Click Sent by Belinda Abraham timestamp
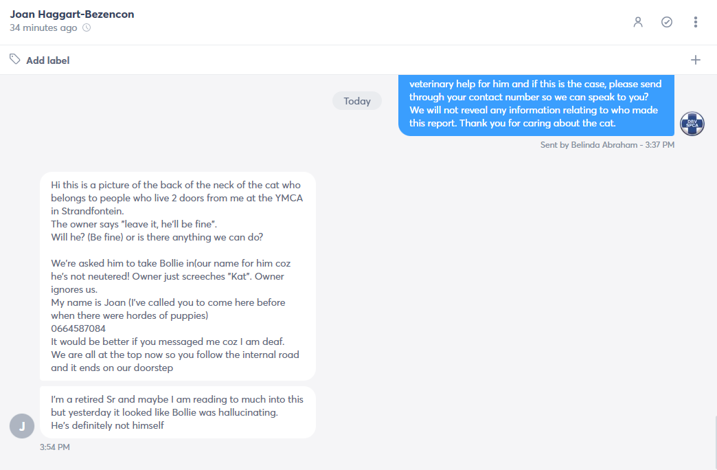 pyautogui.click(x=607, y=144)
